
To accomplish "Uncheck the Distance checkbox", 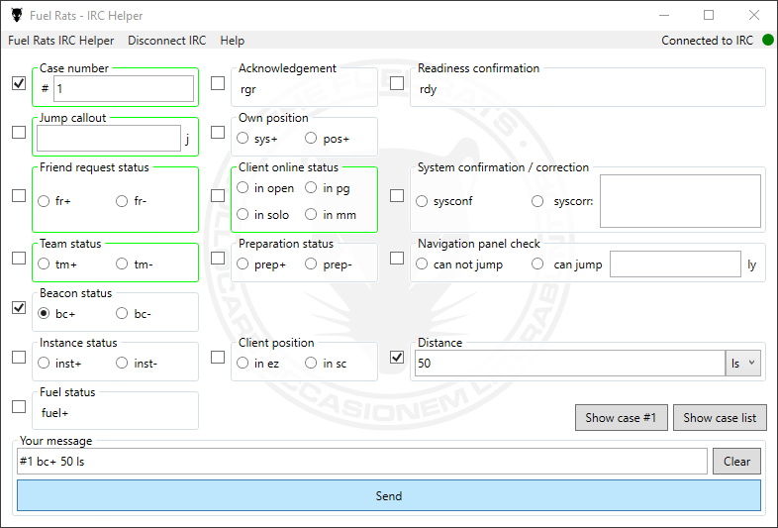I will pyautogui.click(x=397, y=358).
